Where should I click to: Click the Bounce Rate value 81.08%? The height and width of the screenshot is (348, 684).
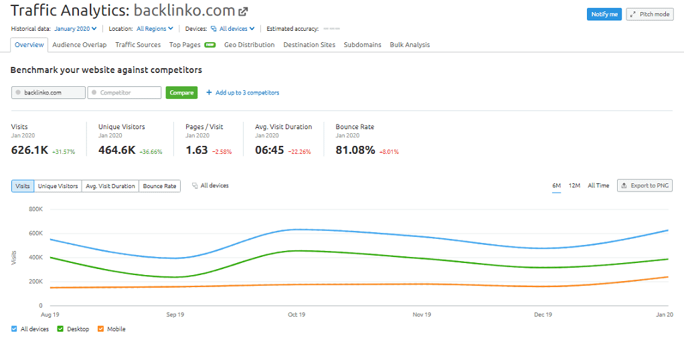pyautogui.click(x=355, y=151)
